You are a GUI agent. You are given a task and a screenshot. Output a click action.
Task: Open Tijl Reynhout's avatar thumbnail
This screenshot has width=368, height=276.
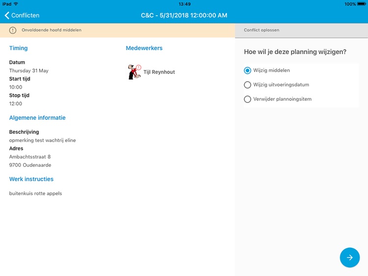click(134, 72)
